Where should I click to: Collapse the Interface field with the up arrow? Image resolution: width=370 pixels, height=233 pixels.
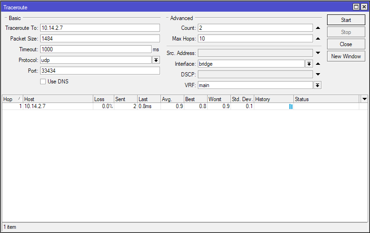318,64
